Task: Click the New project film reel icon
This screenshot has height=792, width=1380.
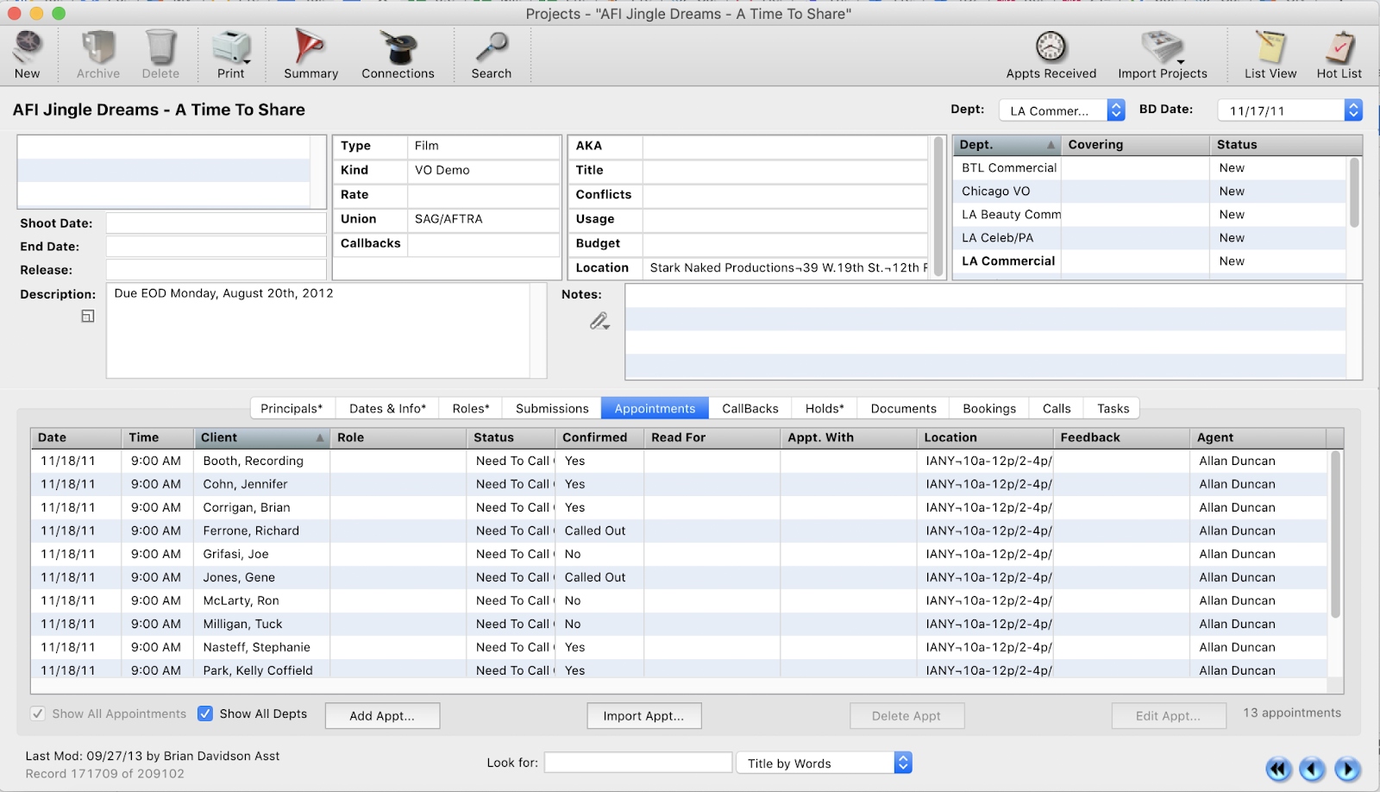Action: click(x=28, y=47)
